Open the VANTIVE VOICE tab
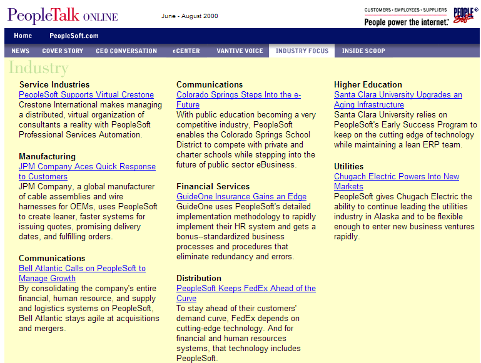481x363 pixels. [240, 51]
